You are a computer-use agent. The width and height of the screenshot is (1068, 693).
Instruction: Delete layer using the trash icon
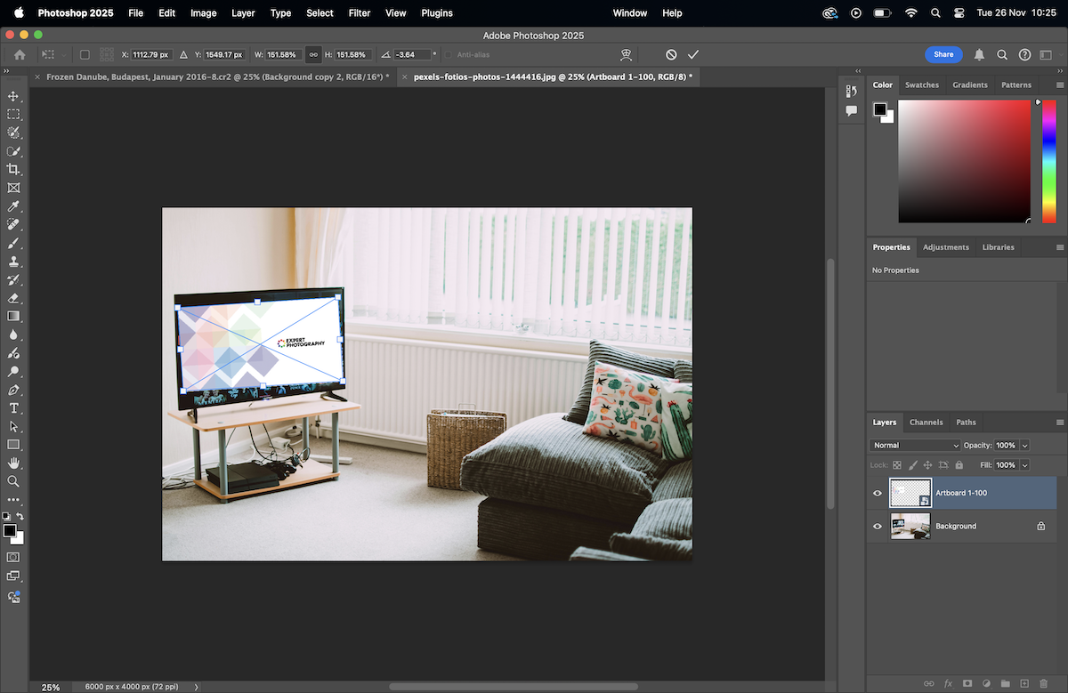tap(1043, 683)
